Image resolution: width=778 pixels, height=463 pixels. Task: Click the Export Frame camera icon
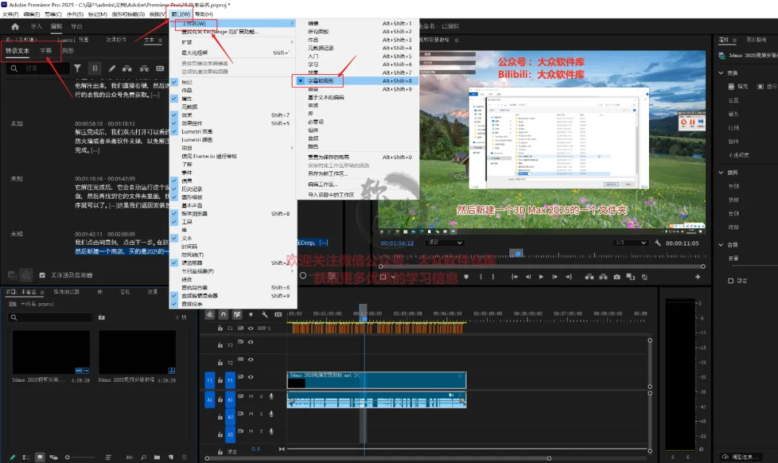(x=617, y=277)
